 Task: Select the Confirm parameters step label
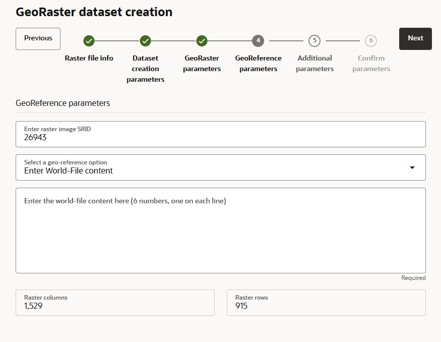[x=371, y=63]
